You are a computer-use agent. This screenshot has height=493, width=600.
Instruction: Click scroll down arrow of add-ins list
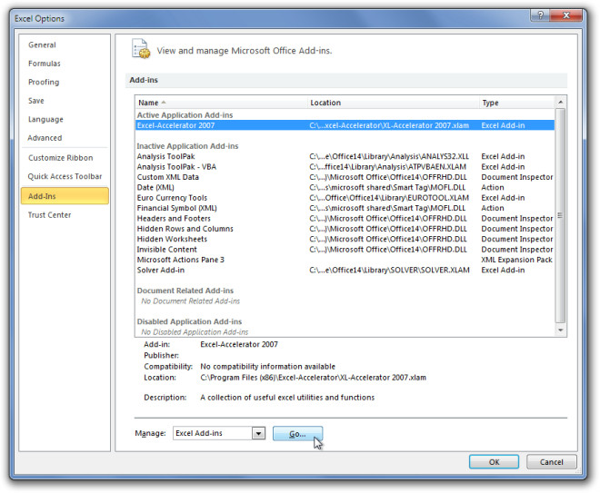pyautogui.click(x=560, y=330)
